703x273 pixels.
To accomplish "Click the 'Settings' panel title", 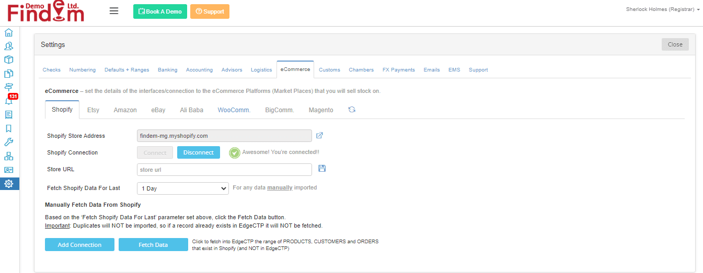I will click(53, 45).
